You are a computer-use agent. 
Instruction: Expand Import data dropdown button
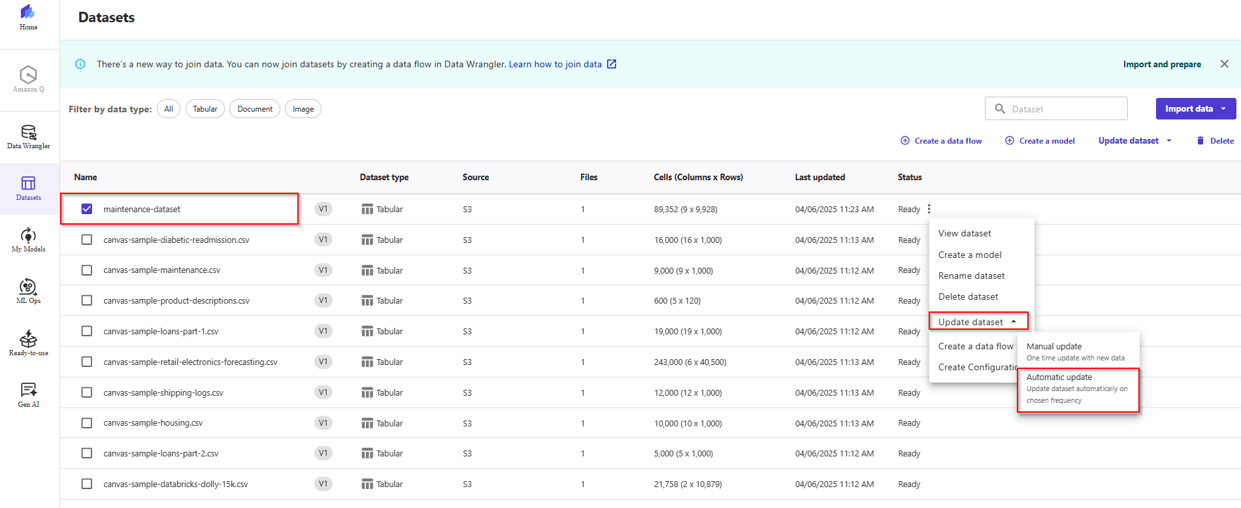point(1195,108)
